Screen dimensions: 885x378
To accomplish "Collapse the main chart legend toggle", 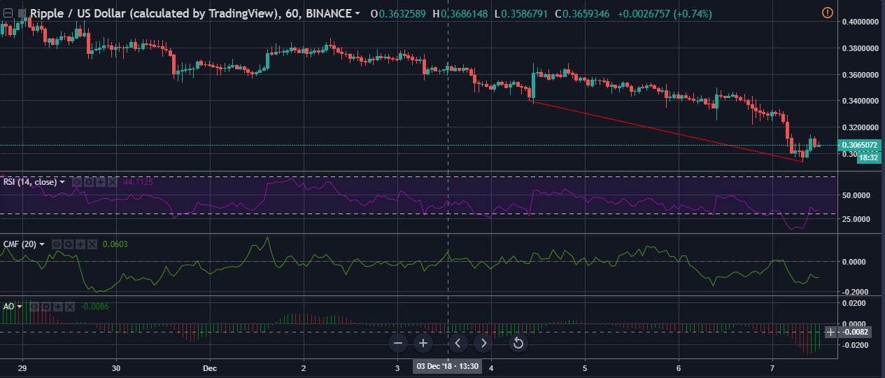I will pos(8,13).
